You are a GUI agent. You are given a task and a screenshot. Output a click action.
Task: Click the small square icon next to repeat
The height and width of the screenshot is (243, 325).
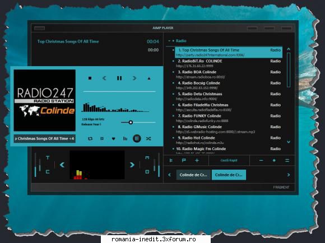coord(102,139)
